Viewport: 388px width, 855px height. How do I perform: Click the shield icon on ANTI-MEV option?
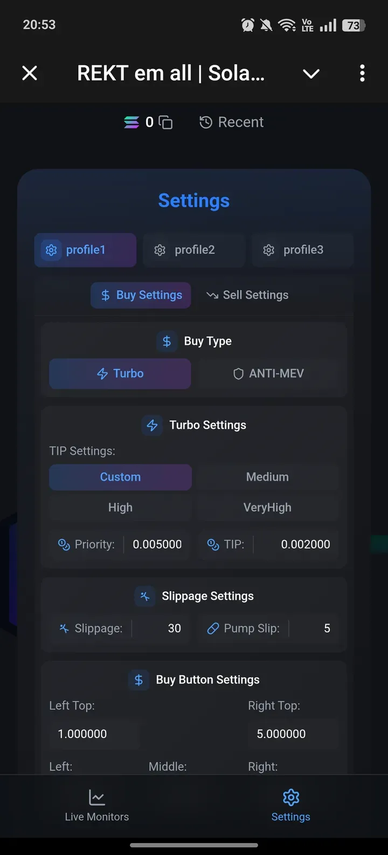click(238, 373)
